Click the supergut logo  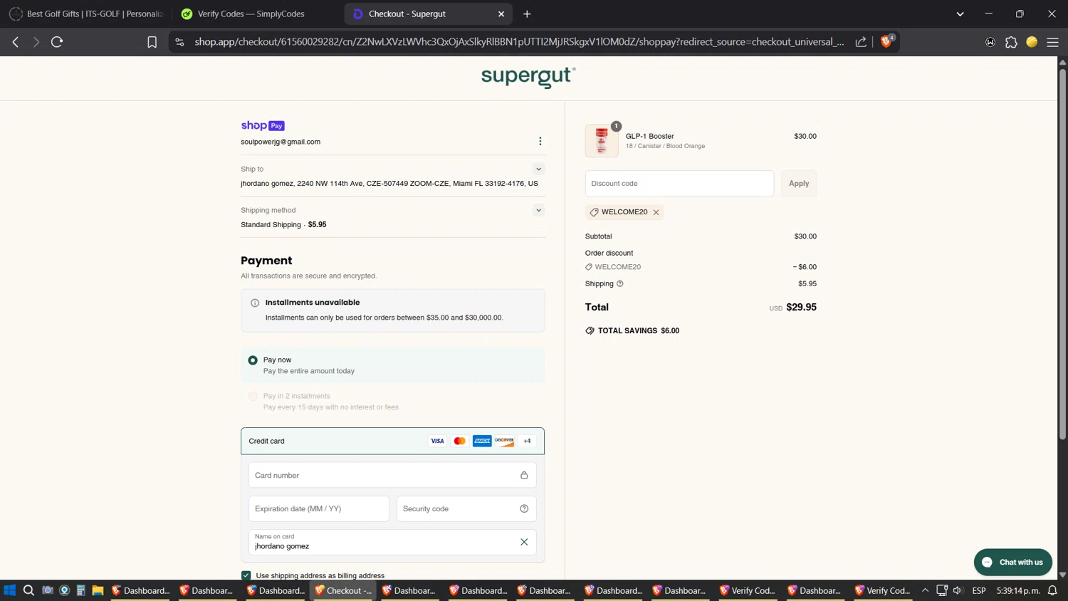pyautogui.click(x=528, y=77)
